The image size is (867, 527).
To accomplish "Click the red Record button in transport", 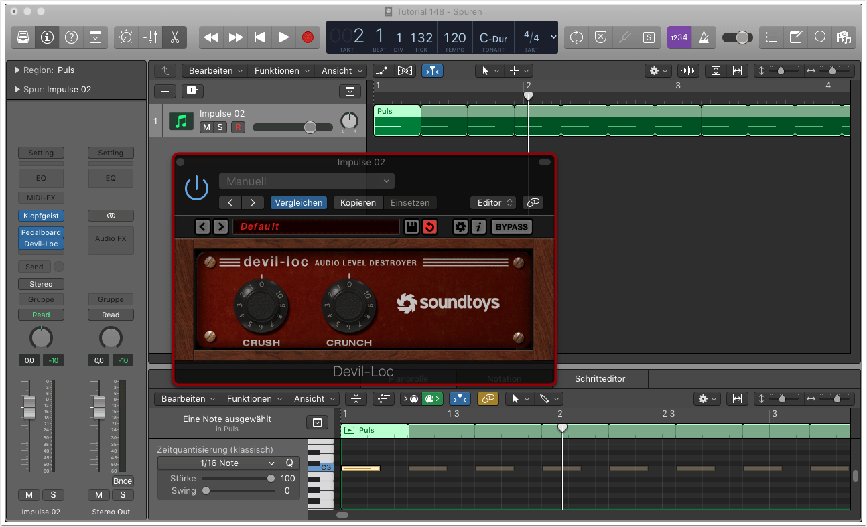I will tap(308, 37).
